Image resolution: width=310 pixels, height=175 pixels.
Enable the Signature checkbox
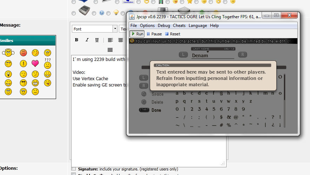click(73, 169)
